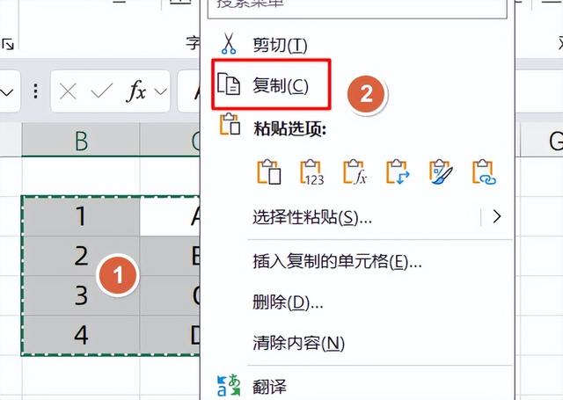563x400 pixels.
Task: Open the ribbon group dialog launcher arrow
Action: click(8, 45)
